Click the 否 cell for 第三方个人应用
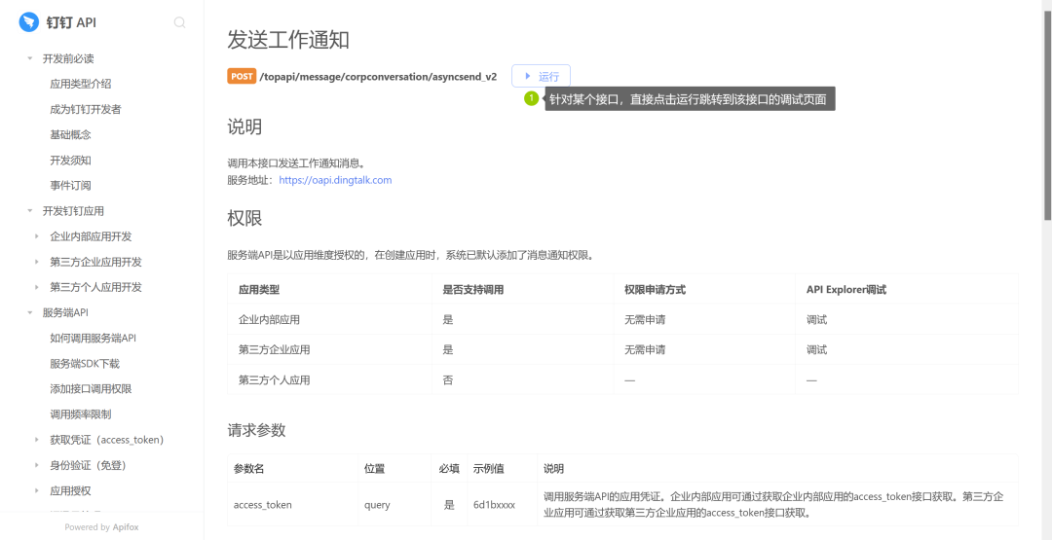This screenshot has height=540, width=1052. [x=447, y=379]
